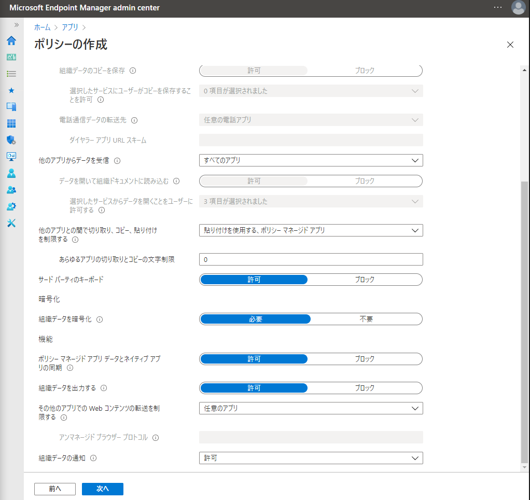Click the scrollbar down arrow
The image size is (530, 500).
(524, 467)
